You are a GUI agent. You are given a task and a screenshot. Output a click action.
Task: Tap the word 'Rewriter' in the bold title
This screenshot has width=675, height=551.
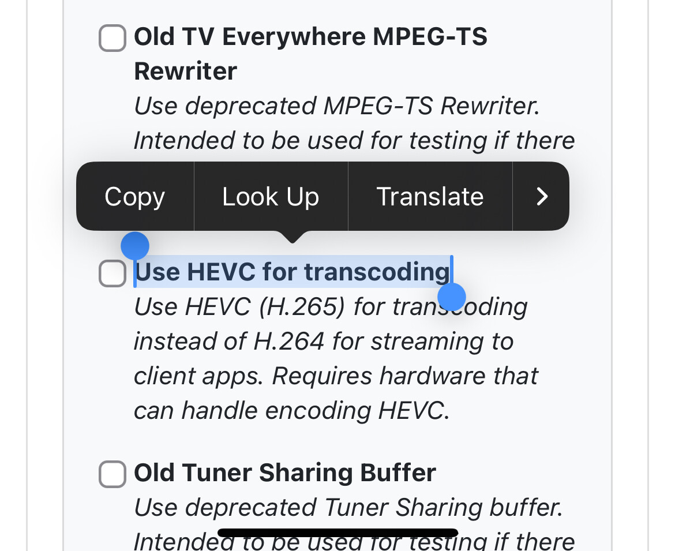point(185,72)
